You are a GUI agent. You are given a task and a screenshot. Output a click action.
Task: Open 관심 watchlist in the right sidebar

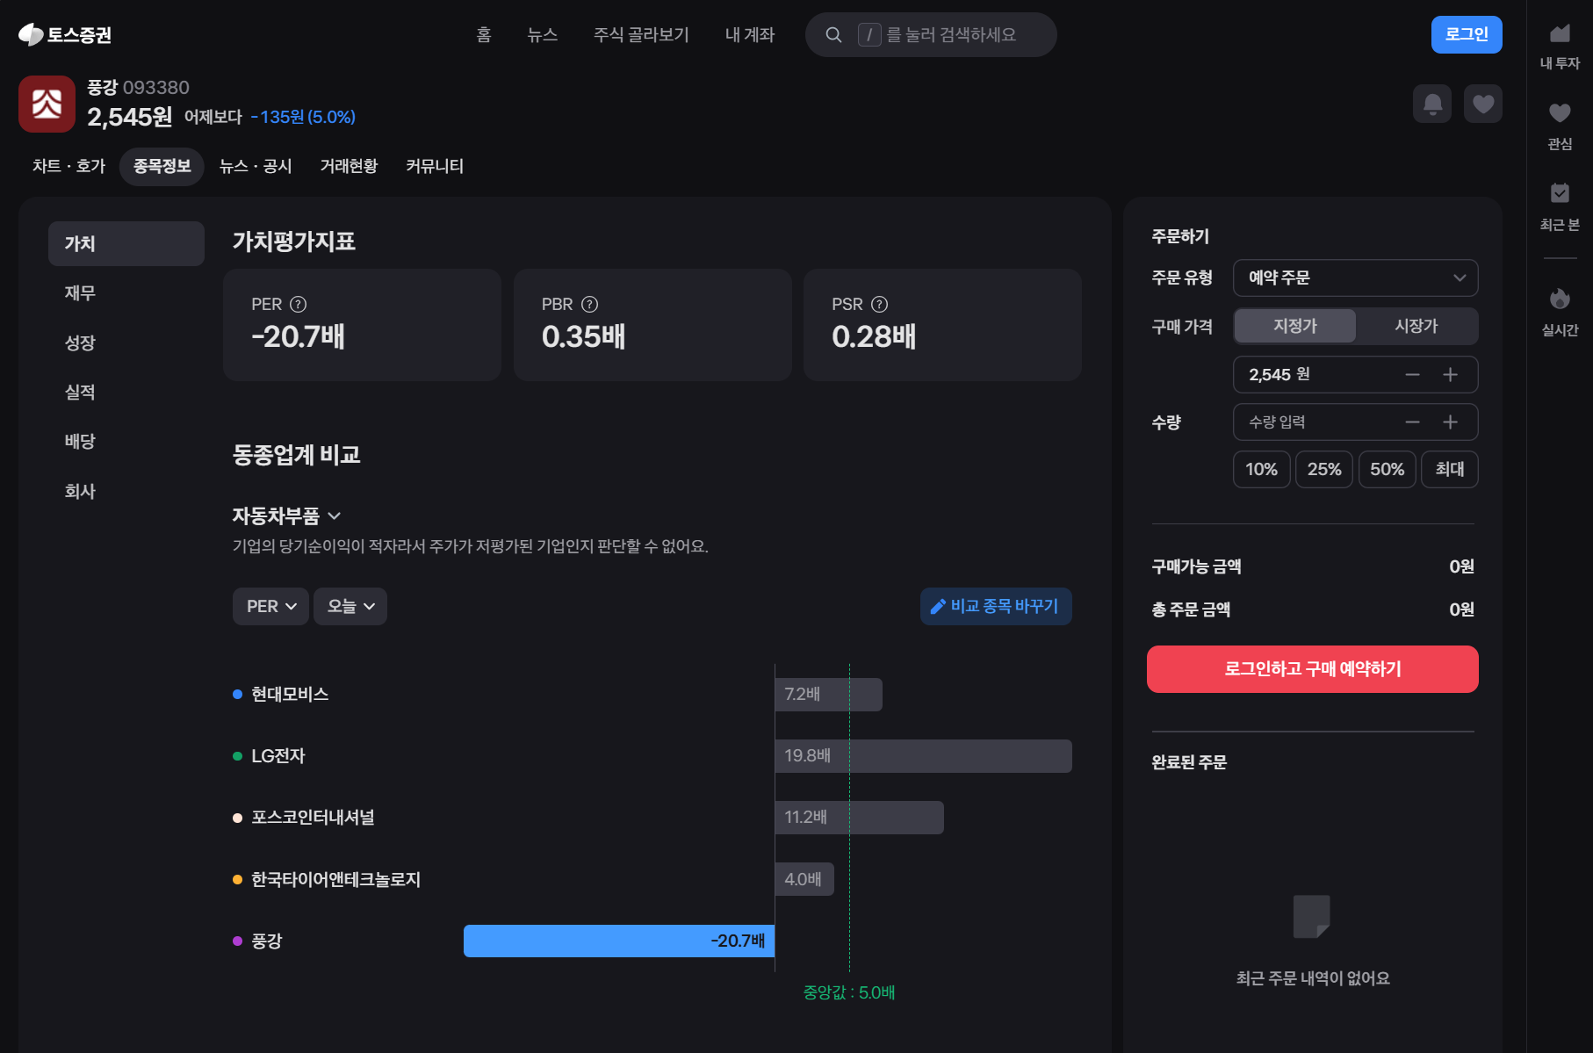pyautogui.click(x=1560, y=127)
